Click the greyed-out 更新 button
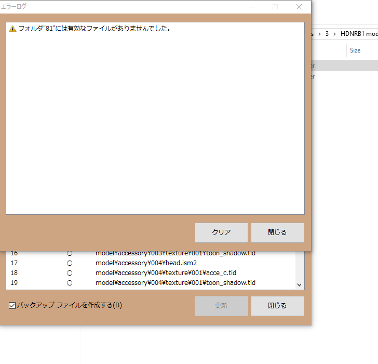 (221, 306)
